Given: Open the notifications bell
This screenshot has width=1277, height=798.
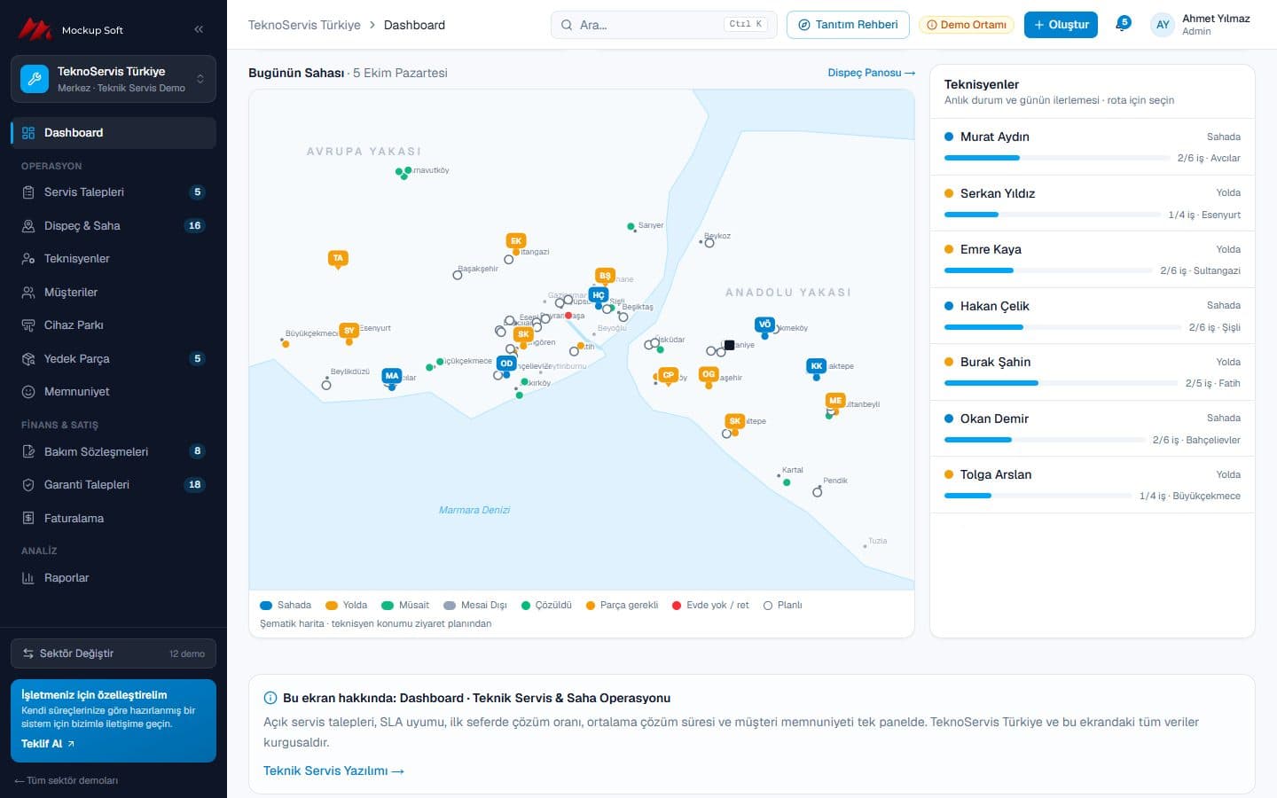Looking at the screenshot, I should point(1122,24).
